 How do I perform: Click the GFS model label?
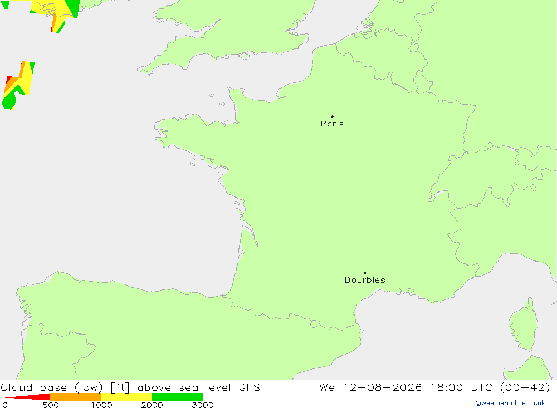(250, 387)
